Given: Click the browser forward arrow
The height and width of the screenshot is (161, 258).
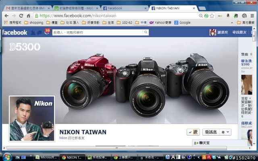Looking at the screenshot, I should point(14,16).
